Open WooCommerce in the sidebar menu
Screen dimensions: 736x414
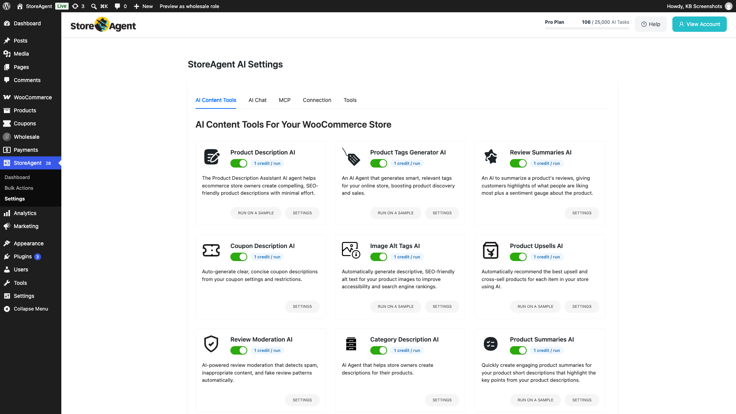[31, 97]
